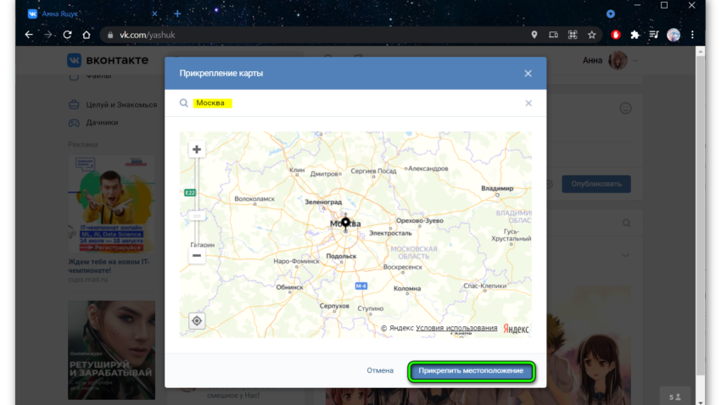Click the Отмена cancel link
The width and height of the screenshot is (721, 405).
point(380,371)
